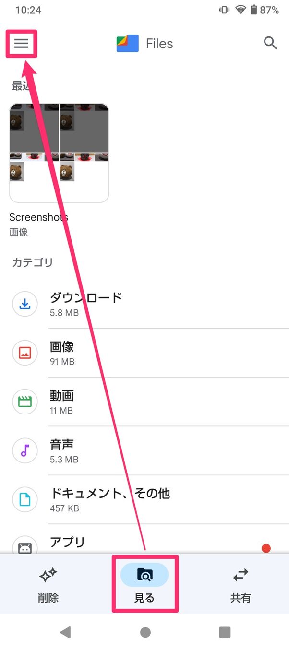Switch to the 削除 cleanup tab
Image resolution: width=289 pixels, height=650 pixels.
click(48, 583)
